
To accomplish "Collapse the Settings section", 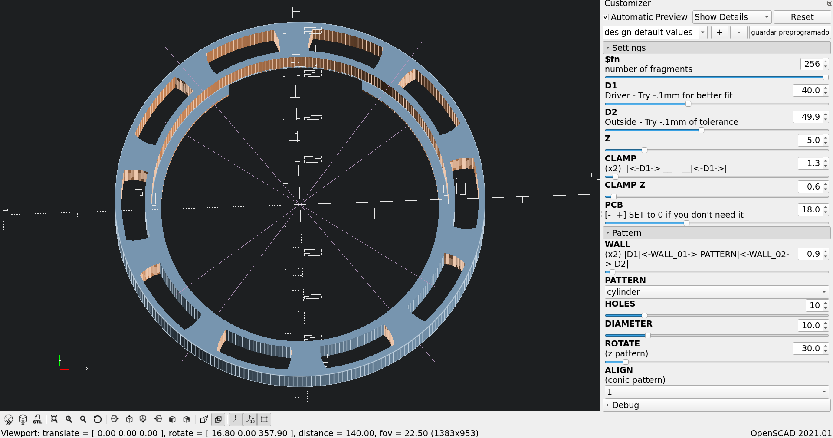I will [x=717, y=48].
